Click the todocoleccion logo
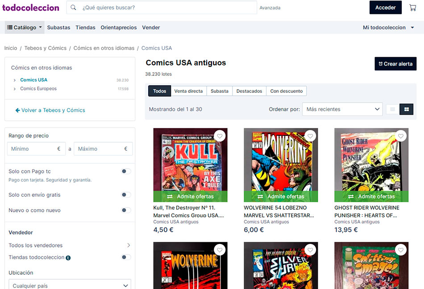This screenshot has height=289, width=424. [30, 8]
